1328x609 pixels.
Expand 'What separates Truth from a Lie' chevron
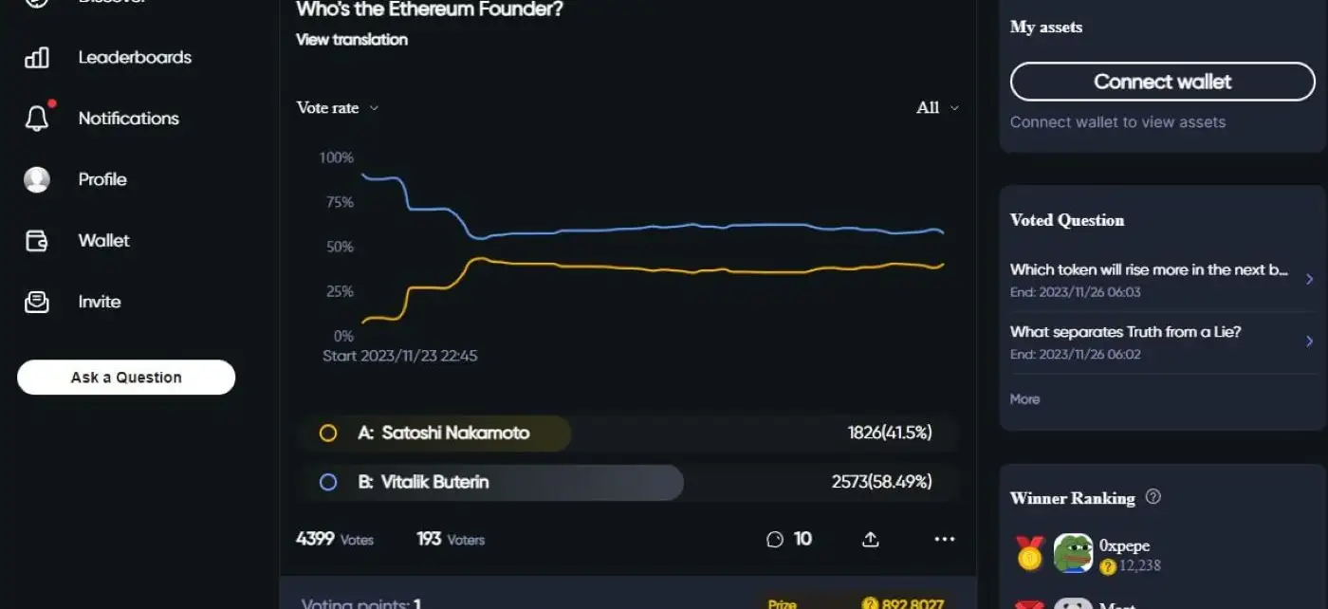click(x=1309, y=341)
